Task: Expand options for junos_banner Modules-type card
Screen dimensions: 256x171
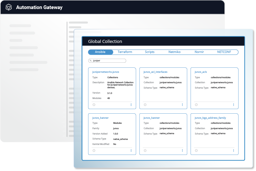Action: coord(131,151)
